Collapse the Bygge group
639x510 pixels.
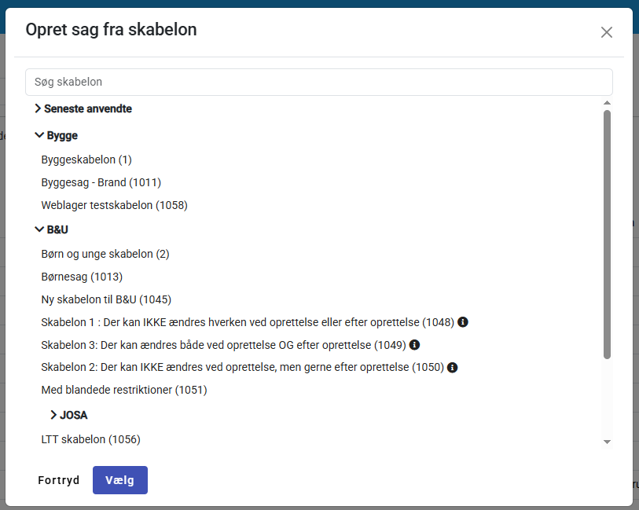pos(39,135)
